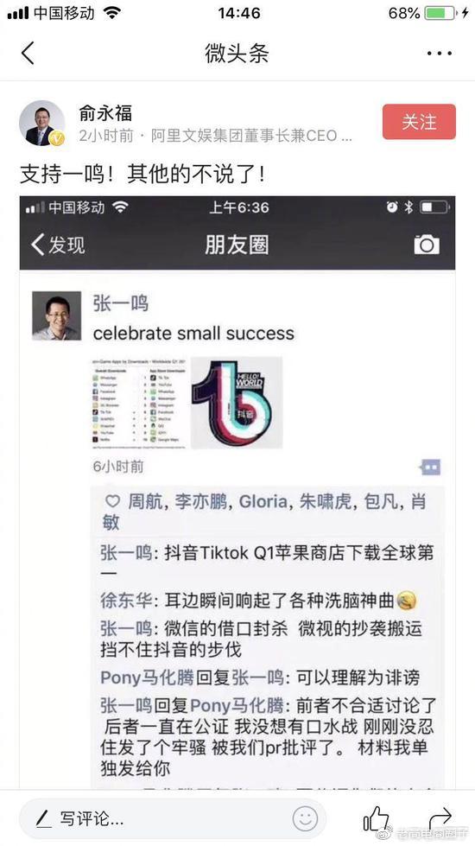The height and width of the screenshot is (846, 475).
Task: View the 抖音 logo image
Action: 237,403
